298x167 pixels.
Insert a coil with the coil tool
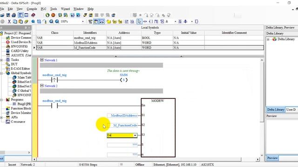[151, 22]
